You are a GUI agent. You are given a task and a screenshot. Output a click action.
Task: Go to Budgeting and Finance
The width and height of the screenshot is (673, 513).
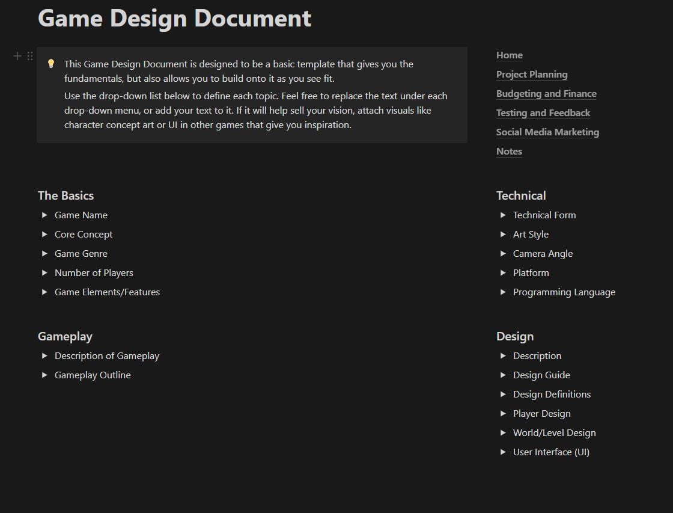point(546,93)
